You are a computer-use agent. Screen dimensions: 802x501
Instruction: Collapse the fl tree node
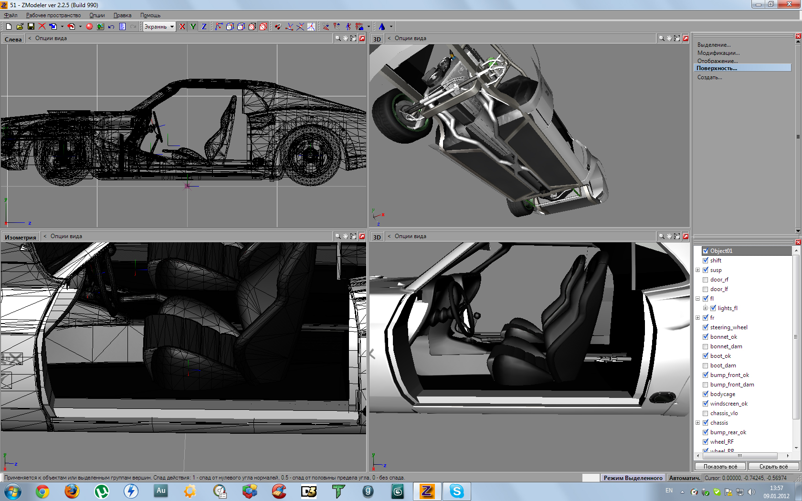click(697, 299)
